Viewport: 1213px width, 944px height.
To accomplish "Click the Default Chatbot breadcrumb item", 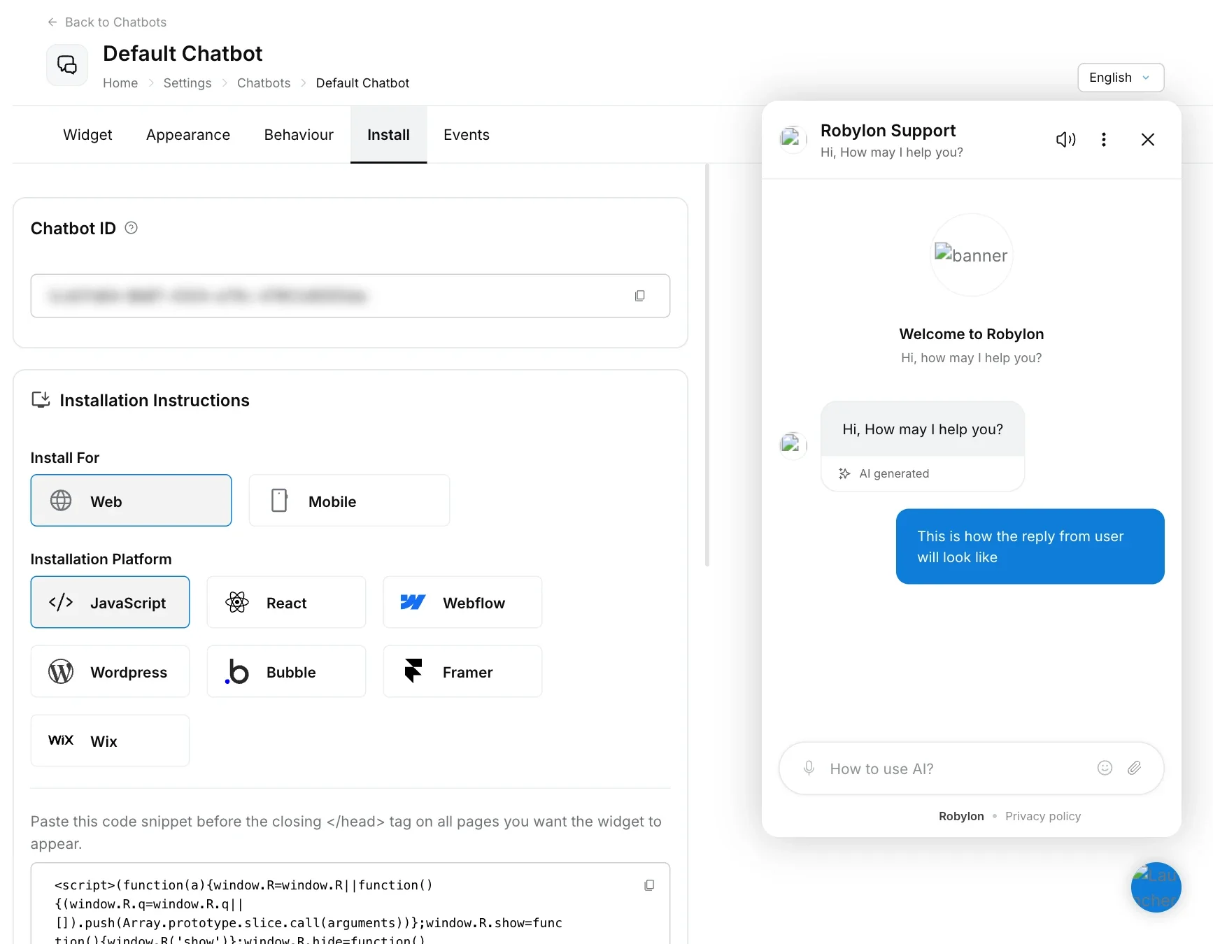I will pyautogui.click(x=362, y=83).
